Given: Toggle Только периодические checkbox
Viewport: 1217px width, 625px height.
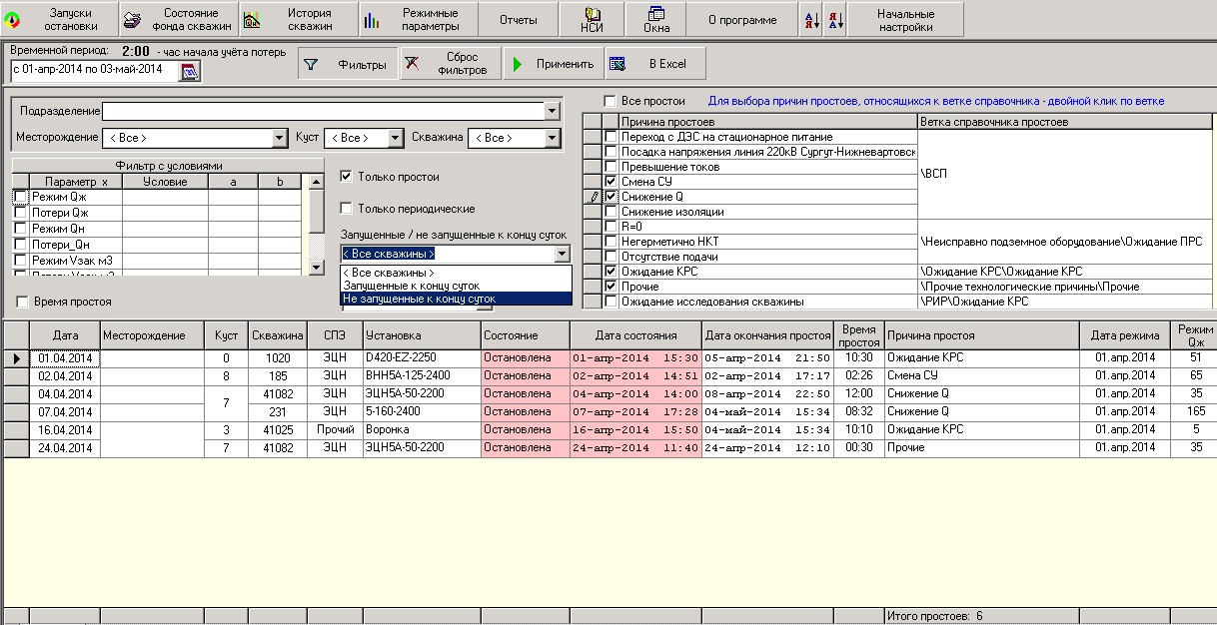Looking at the screenshot, I should point(346,209).
